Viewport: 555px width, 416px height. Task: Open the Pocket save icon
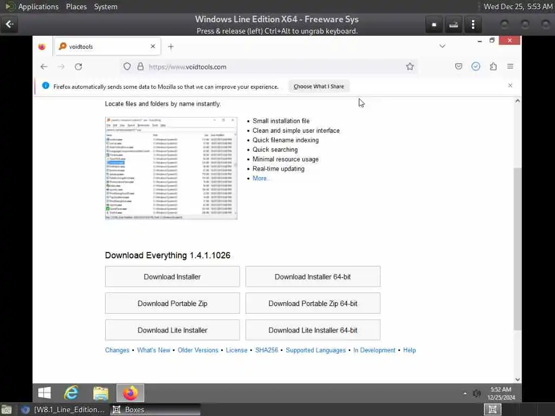click(459, 67)
